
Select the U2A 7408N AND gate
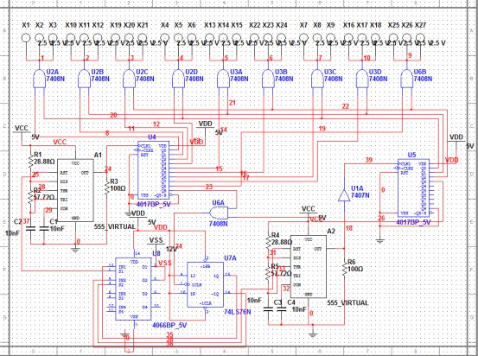[x=39, y=79]
